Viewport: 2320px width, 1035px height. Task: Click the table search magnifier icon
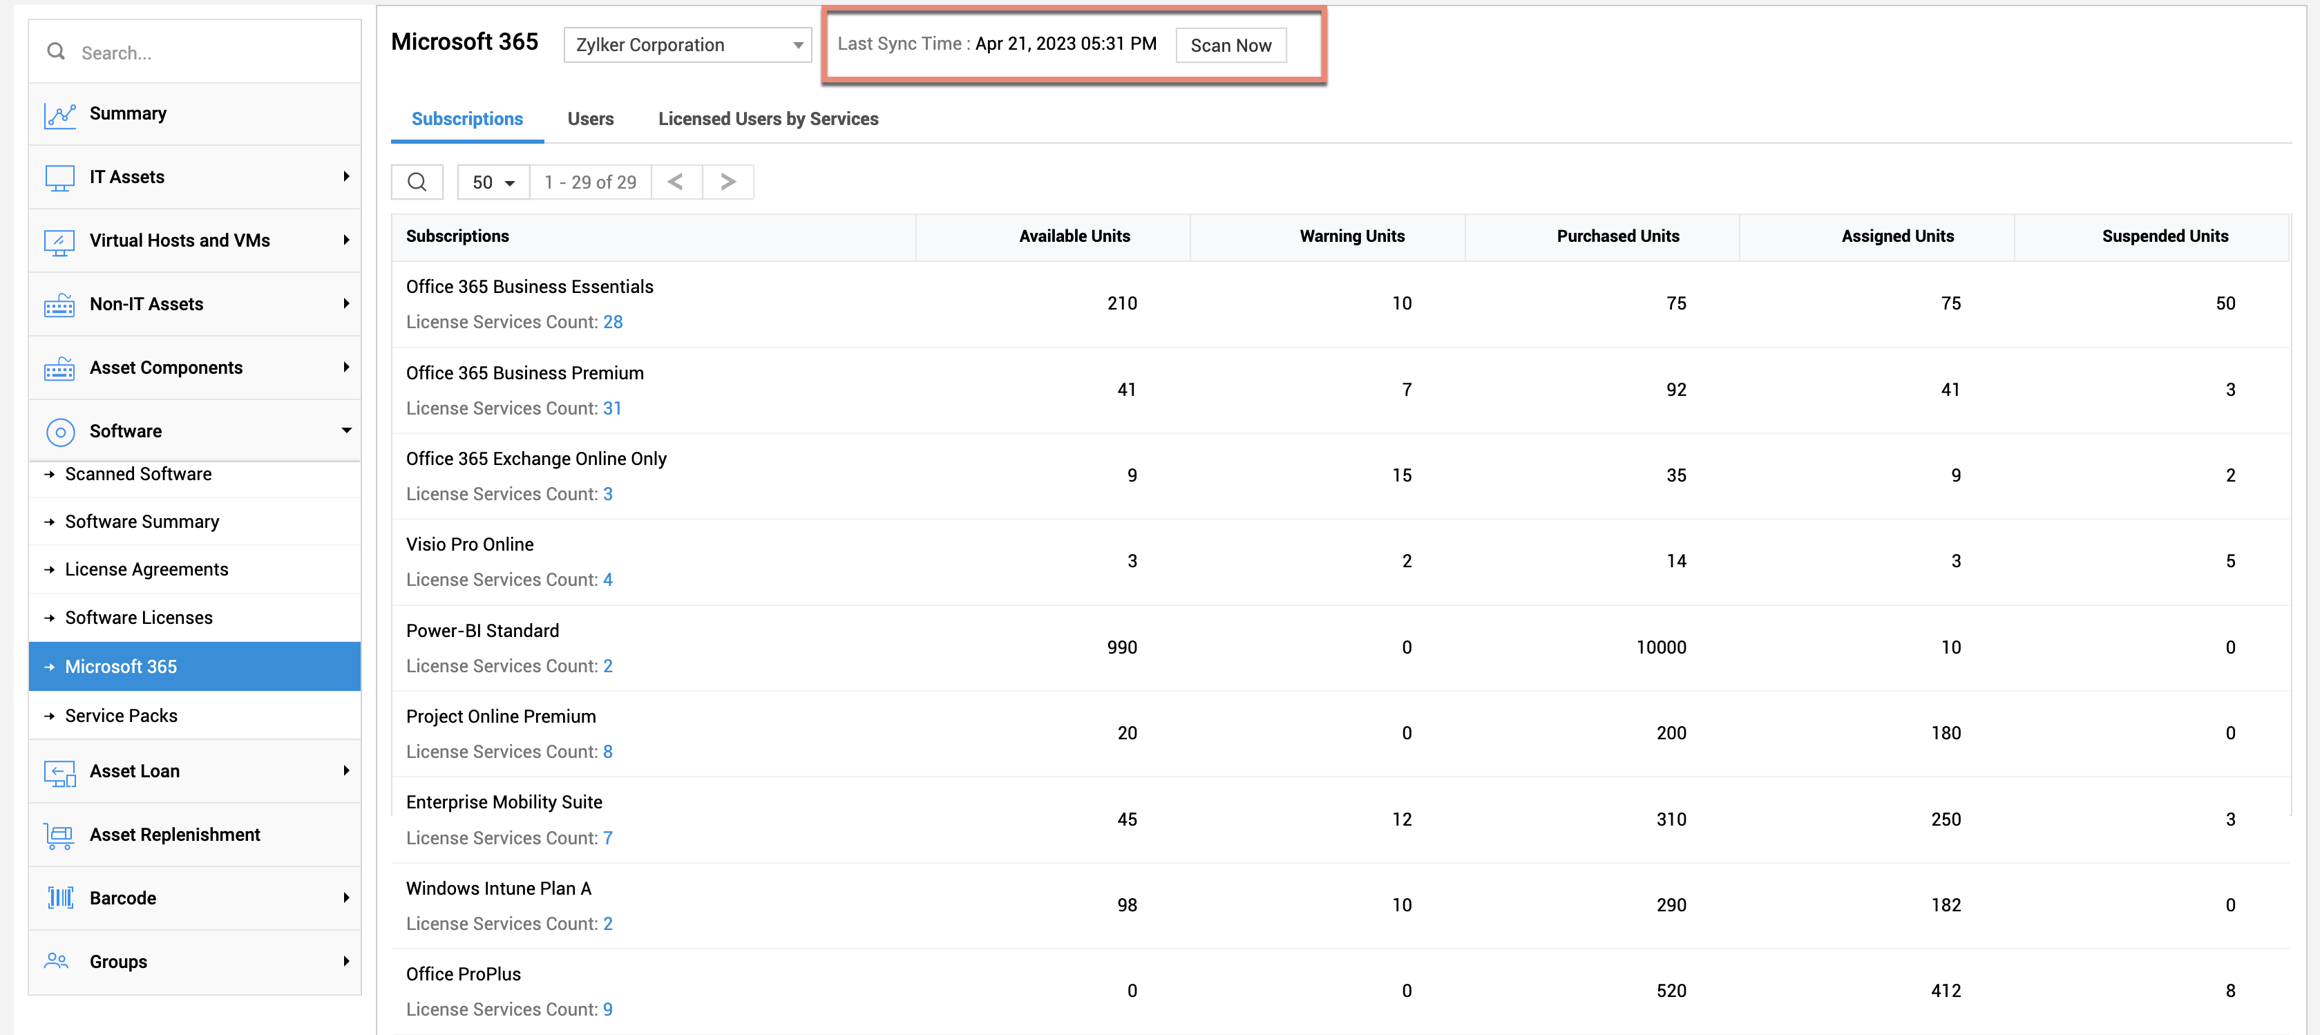417,182
